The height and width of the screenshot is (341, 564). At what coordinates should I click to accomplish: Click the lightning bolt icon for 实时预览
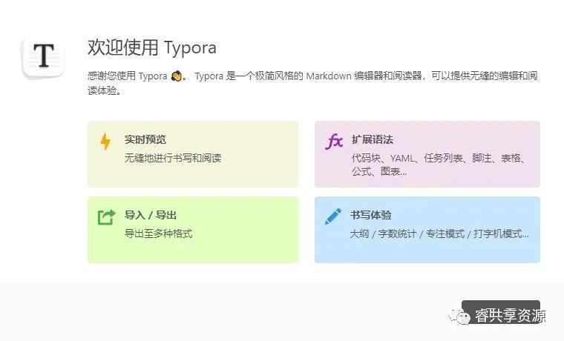(x=105, y=141)
